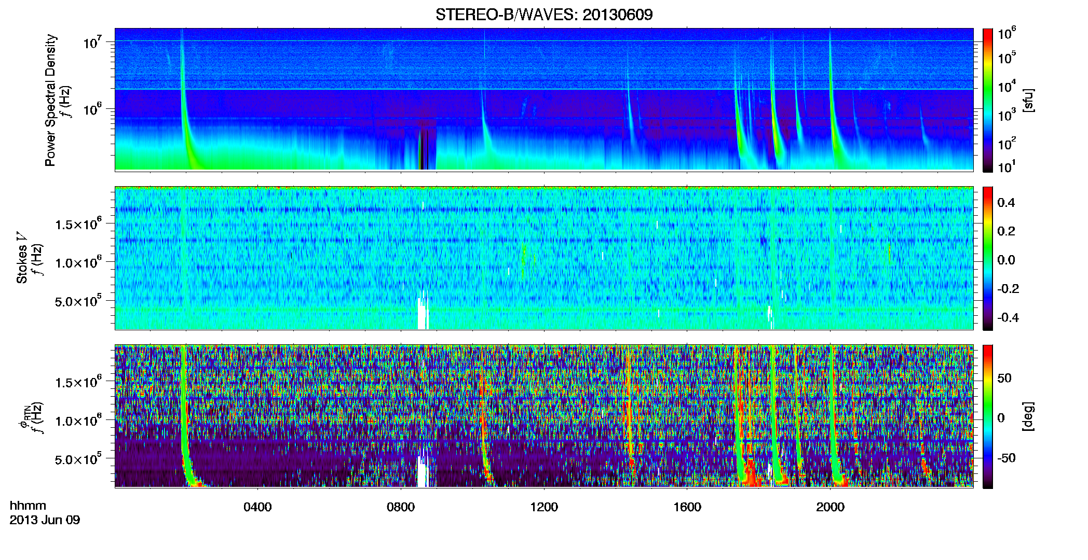Click the 10^3 value on the sfu color bar
Image resolution: width=1088 pixels, height=560 pixels.
[x=1007, y=115]
